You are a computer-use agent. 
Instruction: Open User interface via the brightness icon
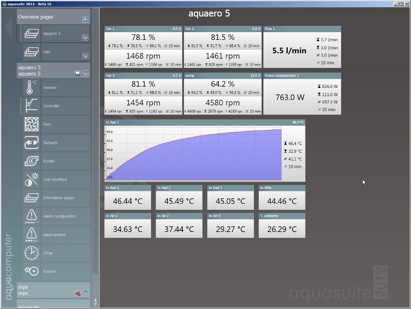click(x=31, y=179)
